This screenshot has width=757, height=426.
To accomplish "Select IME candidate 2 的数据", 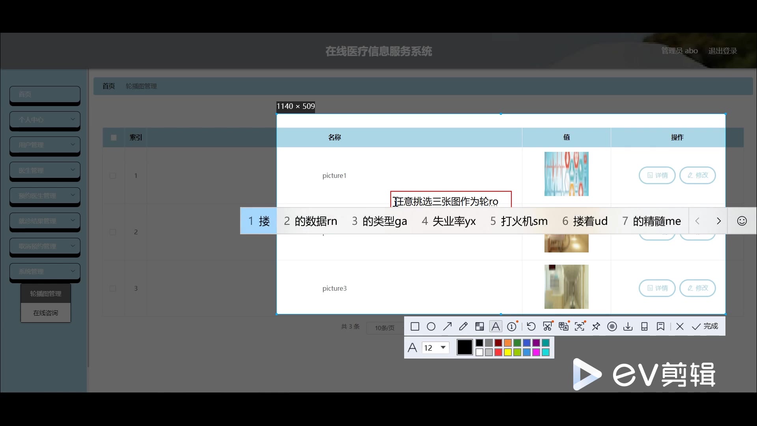I will pos(310,221).
